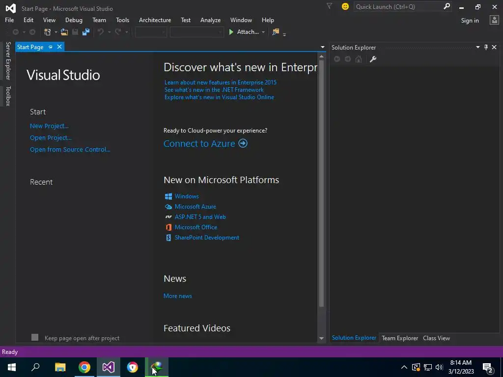Click the Start Page vertical scrollbar thumb
Image resolution: width=503 pixels, height=377 pixels.
click(x=321, y=185)
